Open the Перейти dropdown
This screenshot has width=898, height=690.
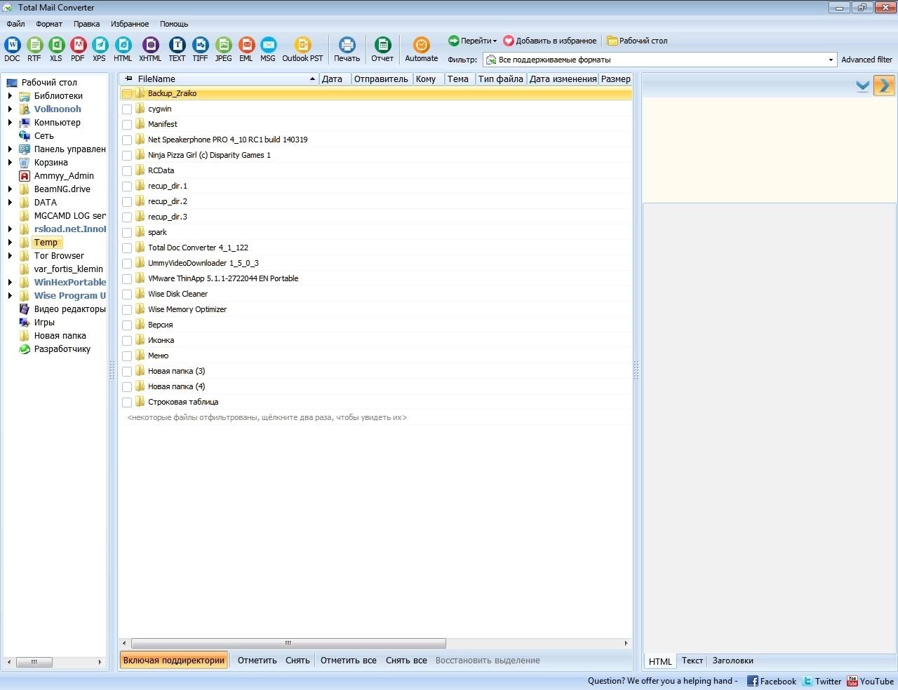coord(473,41)
